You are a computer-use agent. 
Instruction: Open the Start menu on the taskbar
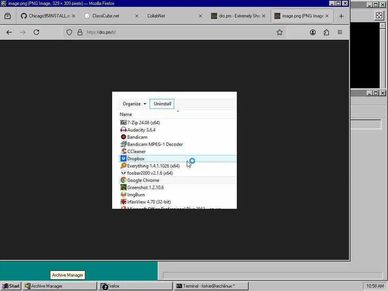click(x=11, y=286)
